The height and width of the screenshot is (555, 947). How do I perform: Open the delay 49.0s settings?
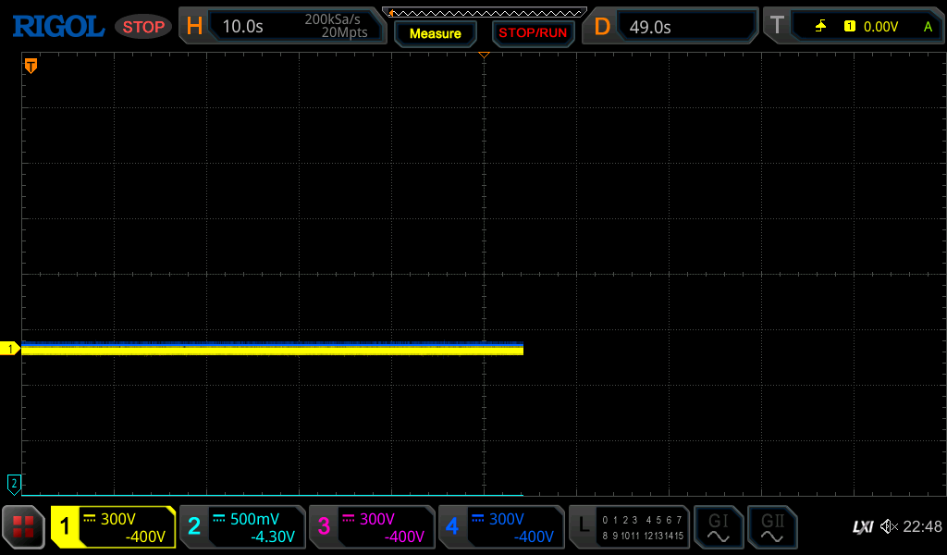670,27
